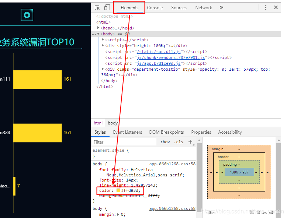
Task: Select body in the breadcrumb bar
Action: (x=113, y=123)
